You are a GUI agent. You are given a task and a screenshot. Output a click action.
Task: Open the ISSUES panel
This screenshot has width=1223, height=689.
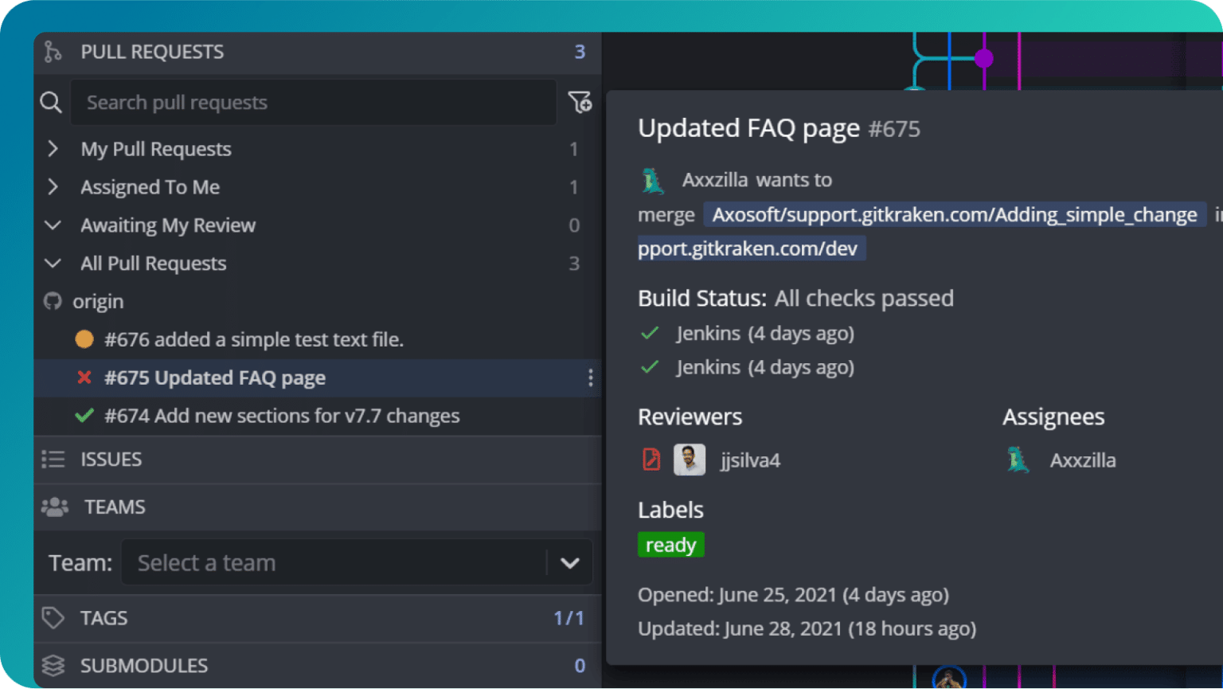[317, 460]
